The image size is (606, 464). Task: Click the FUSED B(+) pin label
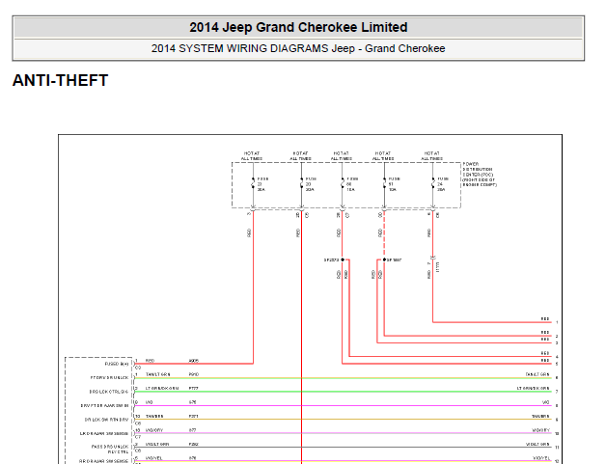[117, 365]
